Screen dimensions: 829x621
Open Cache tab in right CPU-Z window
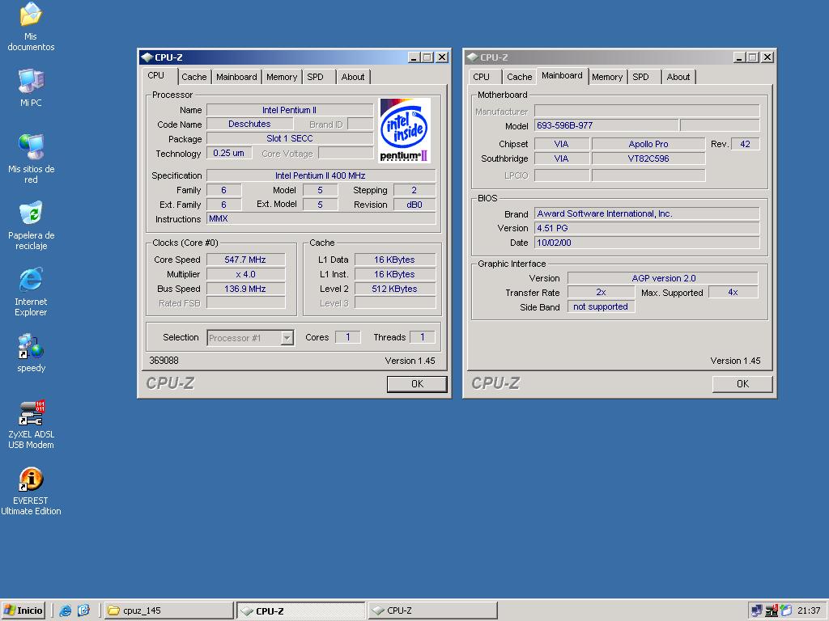pyautogui.click(x=519, y=77)
